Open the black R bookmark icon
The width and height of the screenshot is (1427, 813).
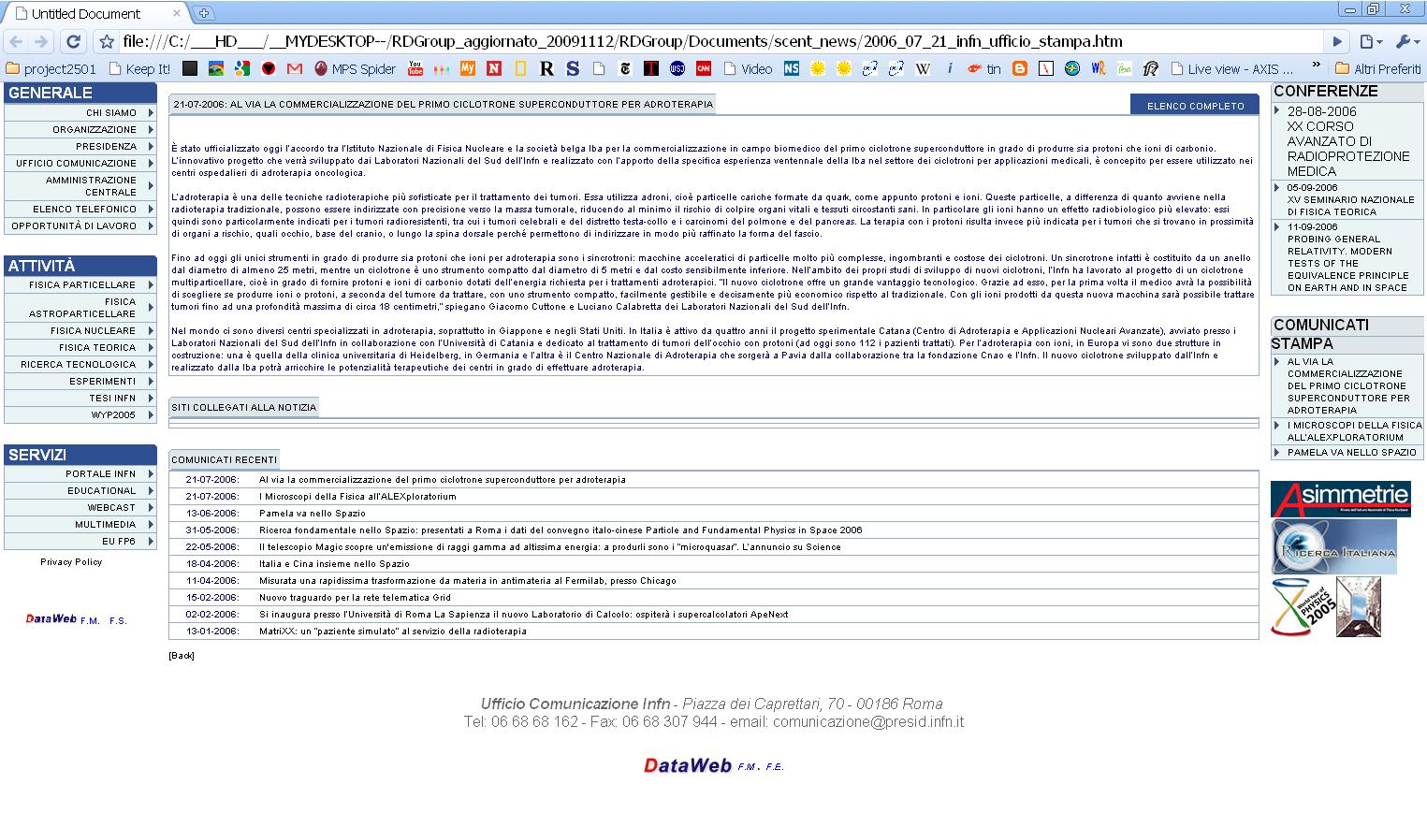pyautogui.click(x=546, y=68)
